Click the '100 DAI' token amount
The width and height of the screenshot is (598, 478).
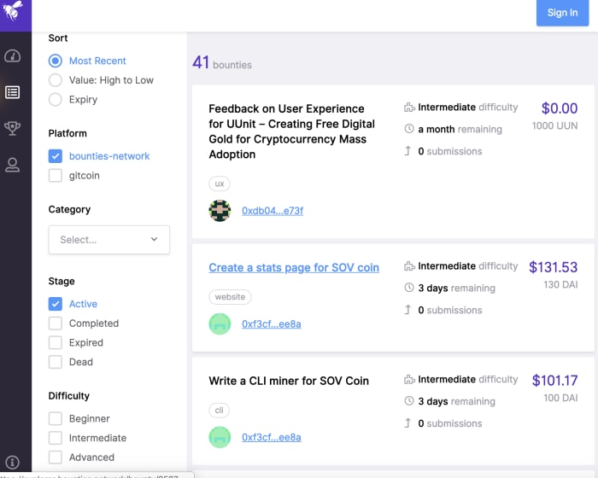560,398
